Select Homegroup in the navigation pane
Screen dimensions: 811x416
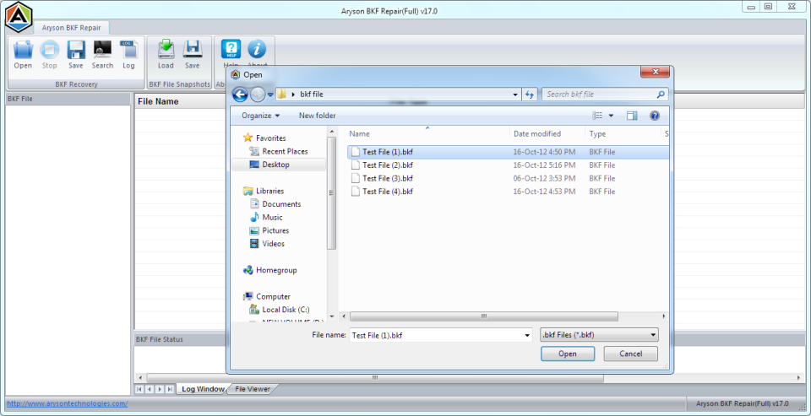pyautogui.click(x=270, y=270)
